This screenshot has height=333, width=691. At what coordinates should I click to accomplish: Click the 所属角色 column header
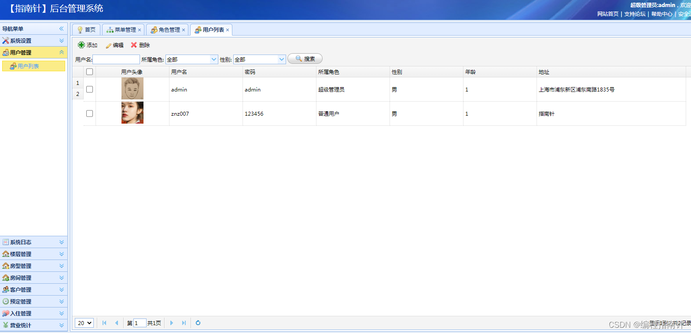click(x=353, y=72)
